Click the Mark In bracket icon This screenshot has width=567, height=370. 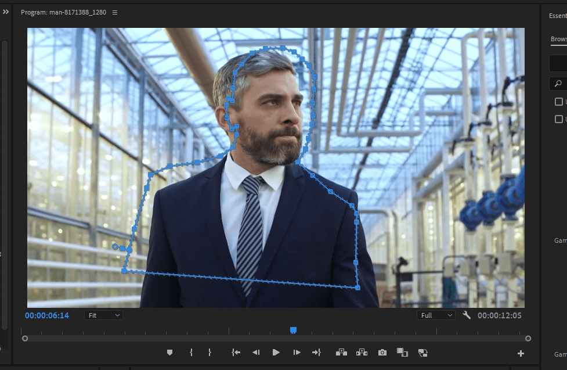[191, 352]
